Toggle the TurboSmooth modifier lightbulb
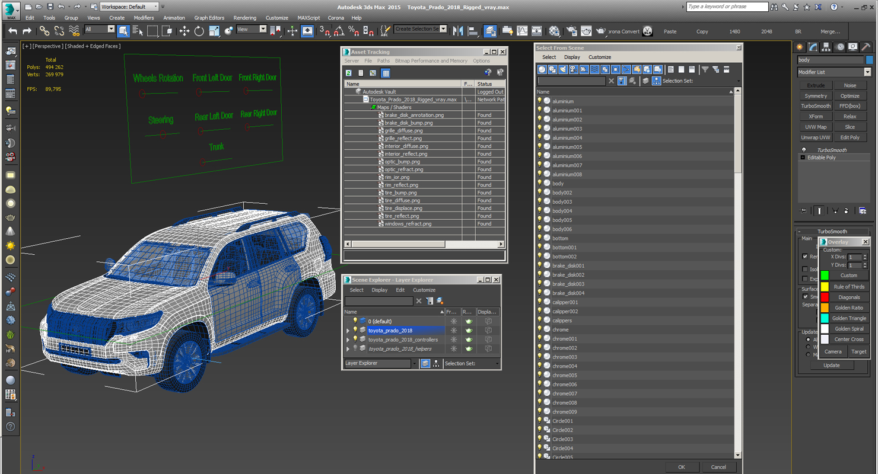The width and height of the screenshot is (878, 474). 804,150
